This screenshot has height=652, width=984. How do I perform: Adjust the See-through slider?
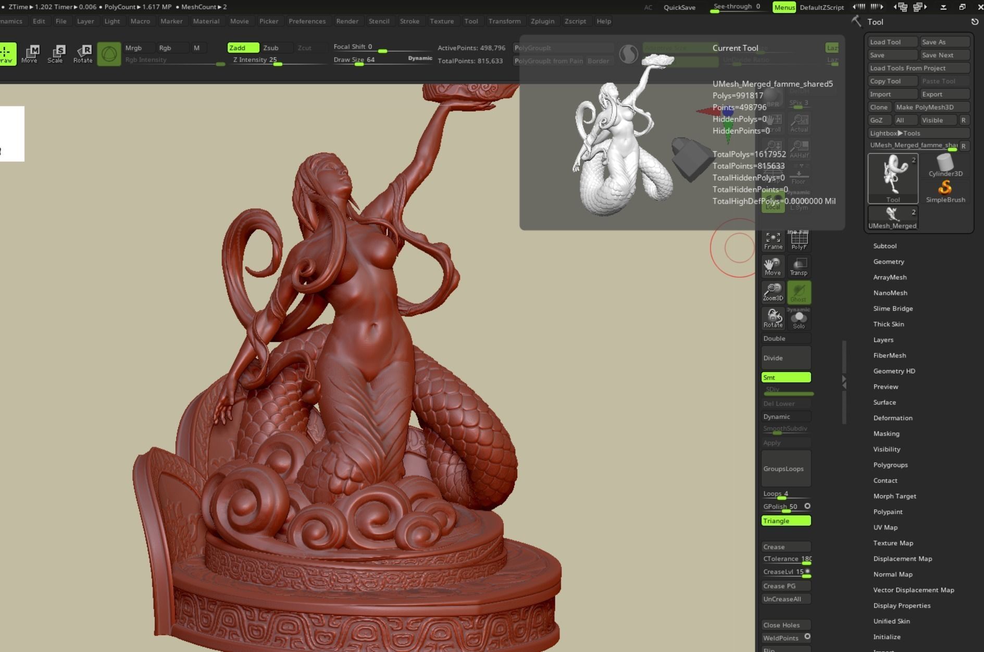(x=739, y=7)
